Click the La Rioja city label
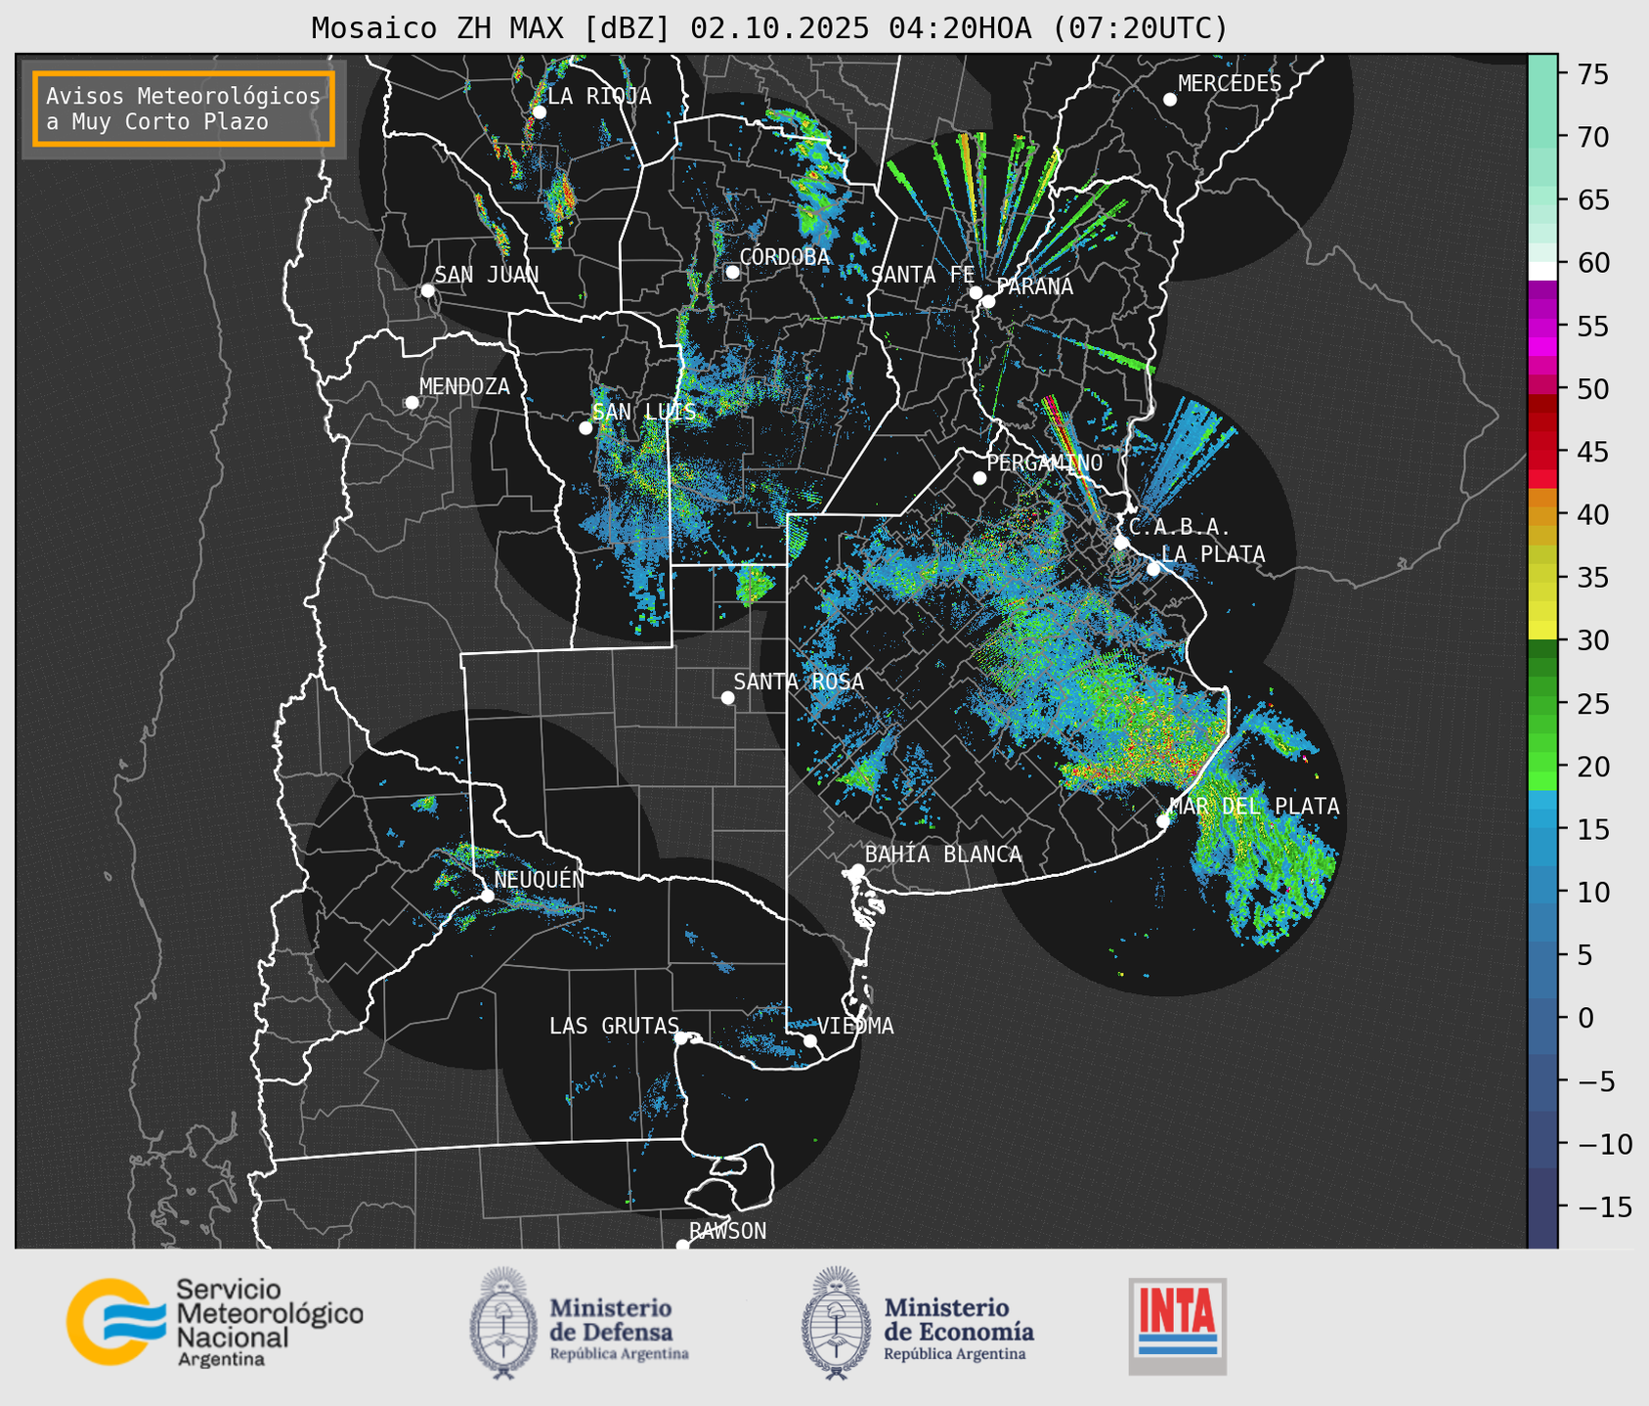The image size is (1649, 1406). 598,96
